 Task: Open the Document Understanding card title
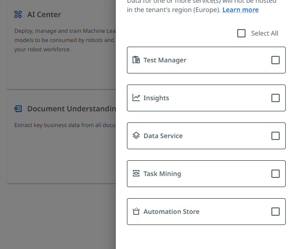[x=72, y=109]
